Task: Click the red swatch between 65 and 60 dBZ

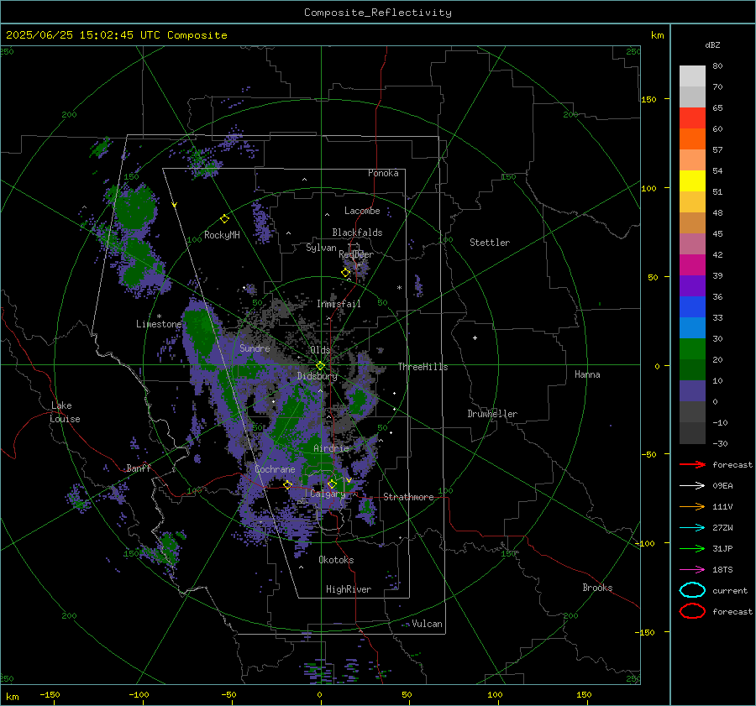Action: coord(692,118)
